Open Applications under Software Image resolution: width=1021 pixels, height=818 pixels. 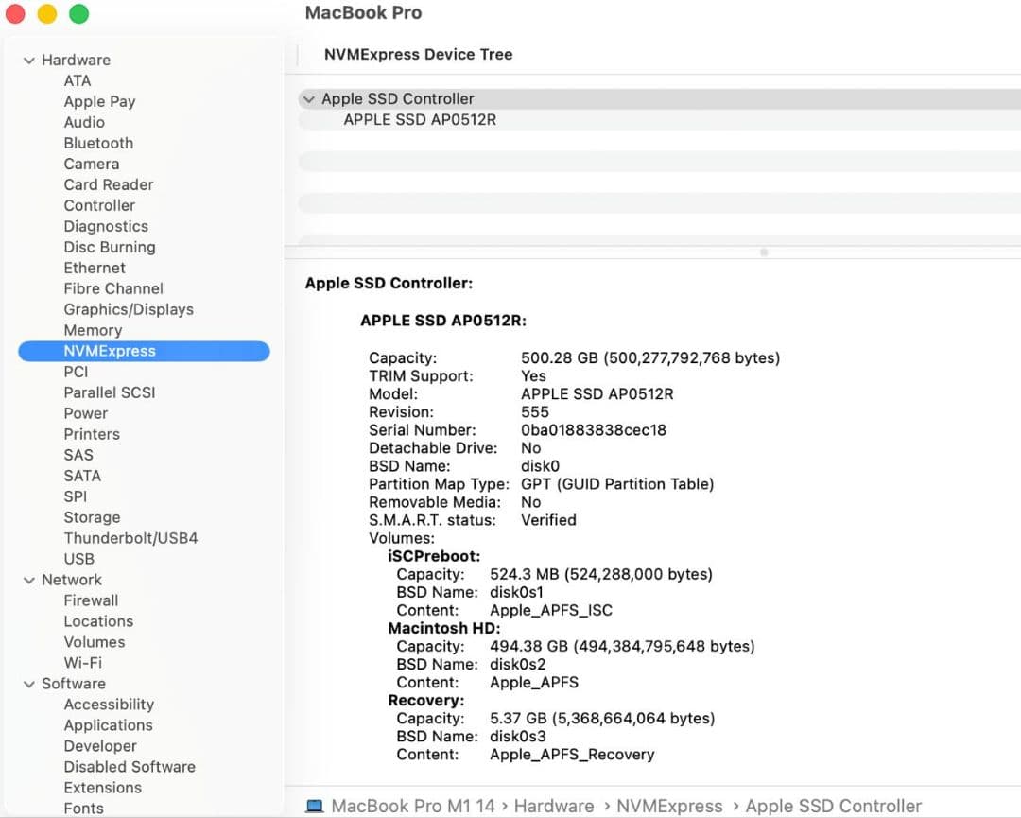pos(108,725)
